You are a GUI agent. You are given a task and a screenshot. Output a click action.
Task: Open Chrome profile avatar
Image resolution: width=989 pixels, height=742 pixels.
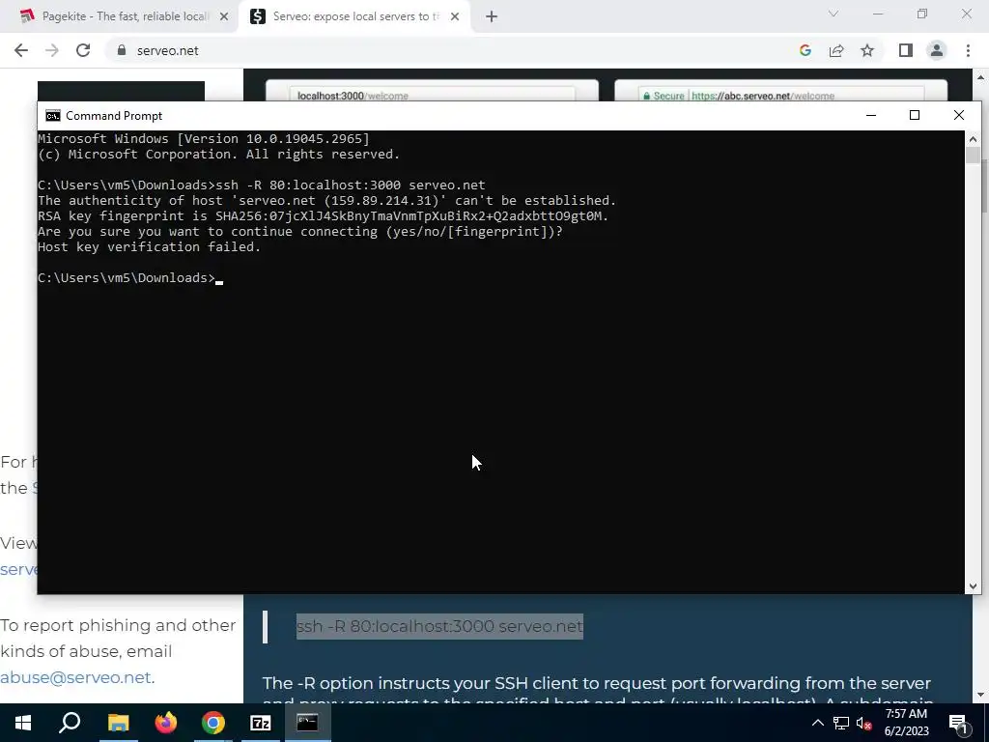pyautogui.click(x=937, y=50)
